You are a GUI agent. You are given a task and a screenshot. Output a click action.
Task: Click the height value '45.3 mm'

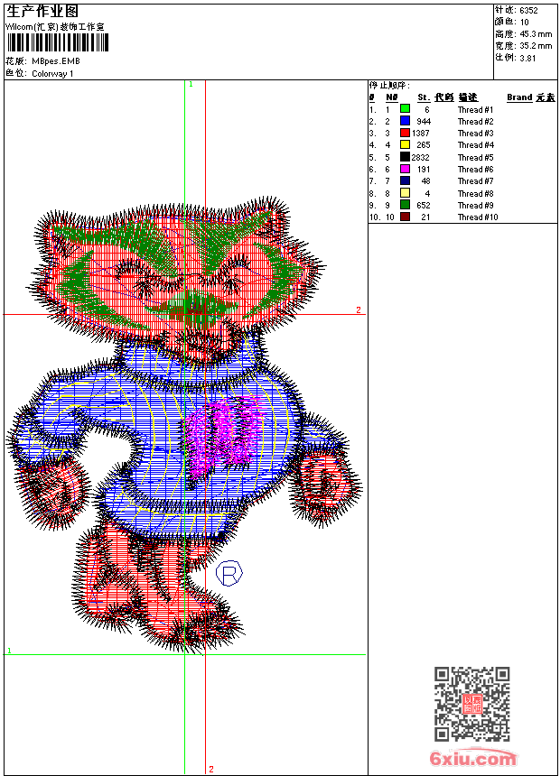[536, 34]
